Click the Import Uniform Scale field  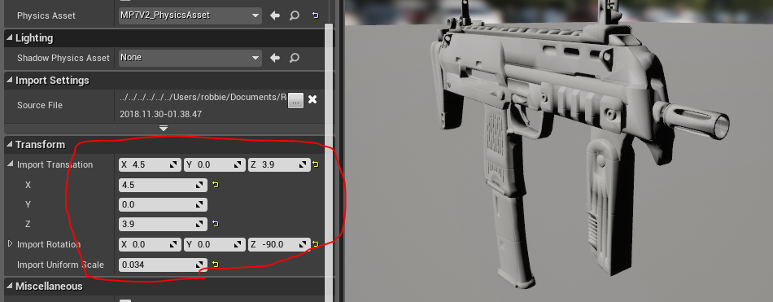pyautogui.click(x=164, y=265)
